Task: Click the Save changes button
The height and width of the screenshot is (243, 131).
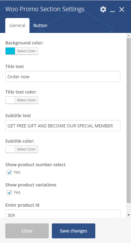Action: coord(74,231)
